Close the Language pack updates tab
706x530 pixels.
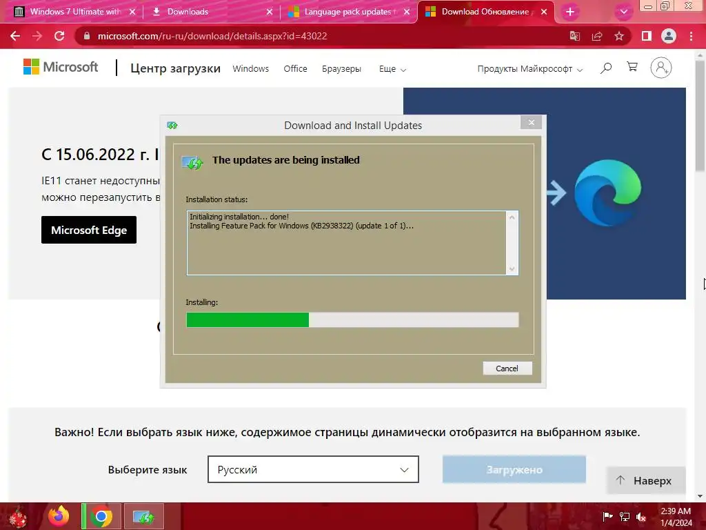click(x=407, y=12)
